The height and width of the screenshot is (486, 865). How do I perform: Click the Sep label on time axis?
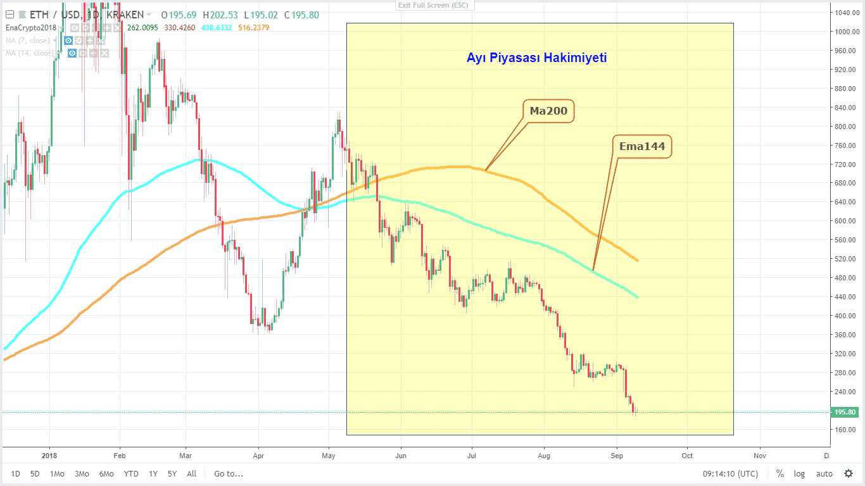click(617, 455)
